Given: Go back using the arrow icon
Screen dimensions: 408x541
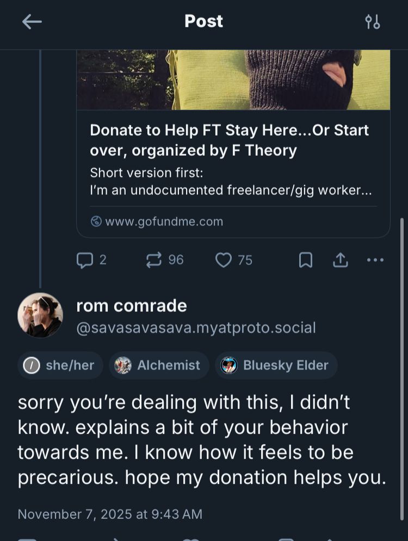Looking at the screenshot, I should (32, 21).
